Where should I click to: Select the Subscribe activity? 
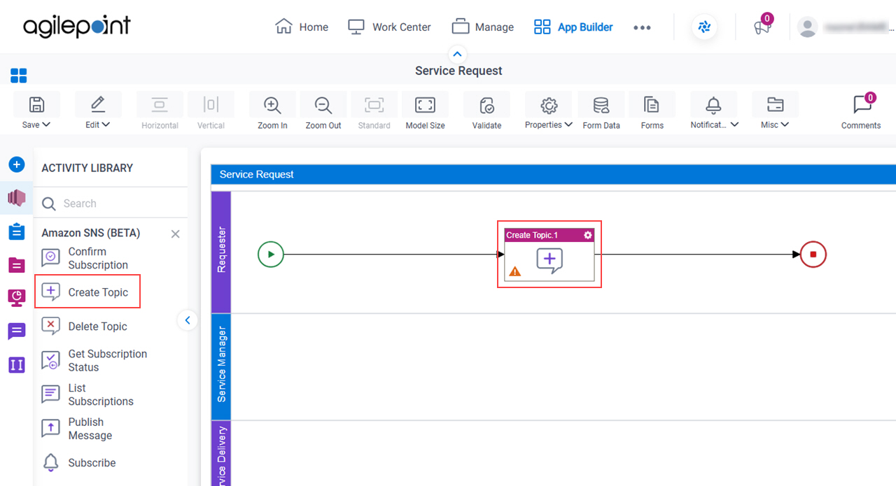[x=80, y=463]
